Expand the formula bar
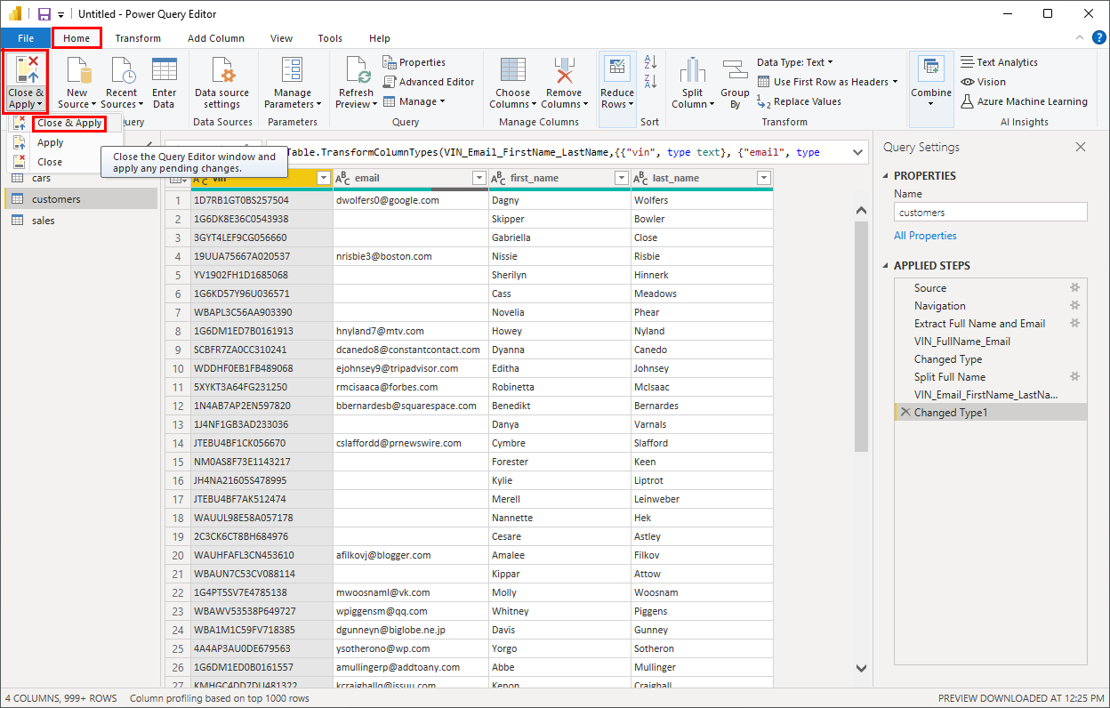The width and height of the screenshot is (1110, 708). pos(858,153)
